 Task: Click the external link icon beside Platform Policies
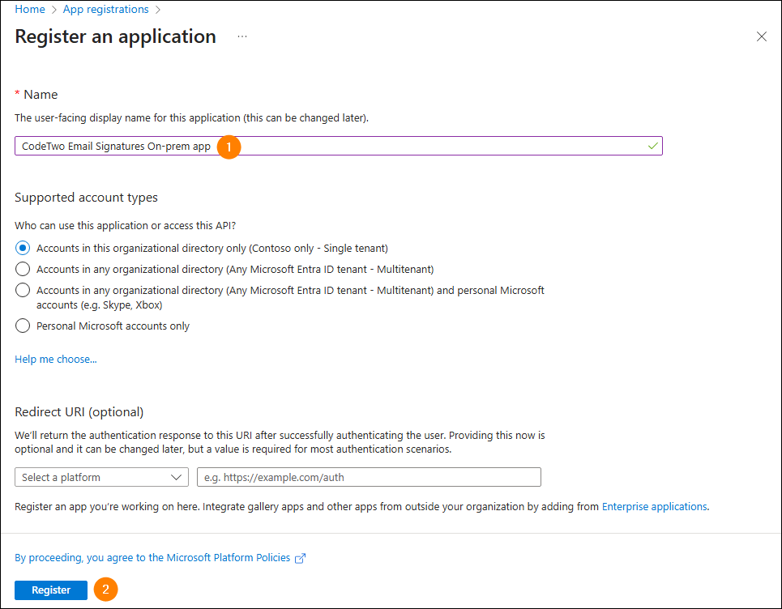[x=301, y=558]
